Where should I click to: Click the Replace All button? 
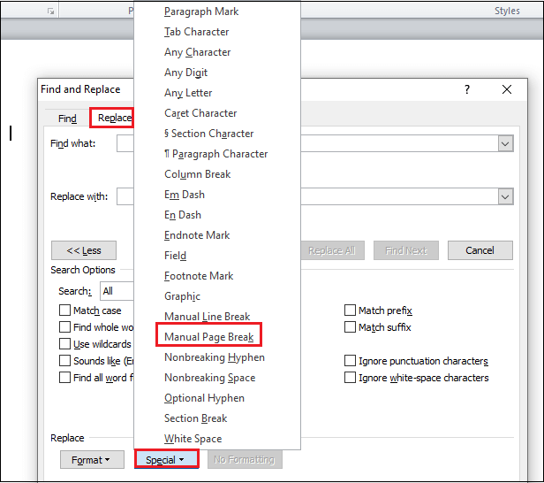(x=332, y=250)
